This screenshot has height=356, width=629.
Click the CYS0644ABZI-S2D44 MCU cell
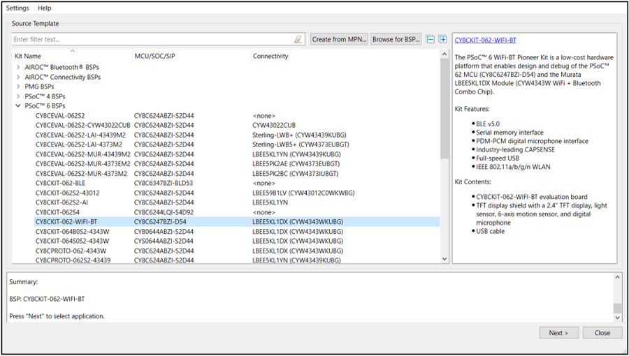tap(164, 241)
